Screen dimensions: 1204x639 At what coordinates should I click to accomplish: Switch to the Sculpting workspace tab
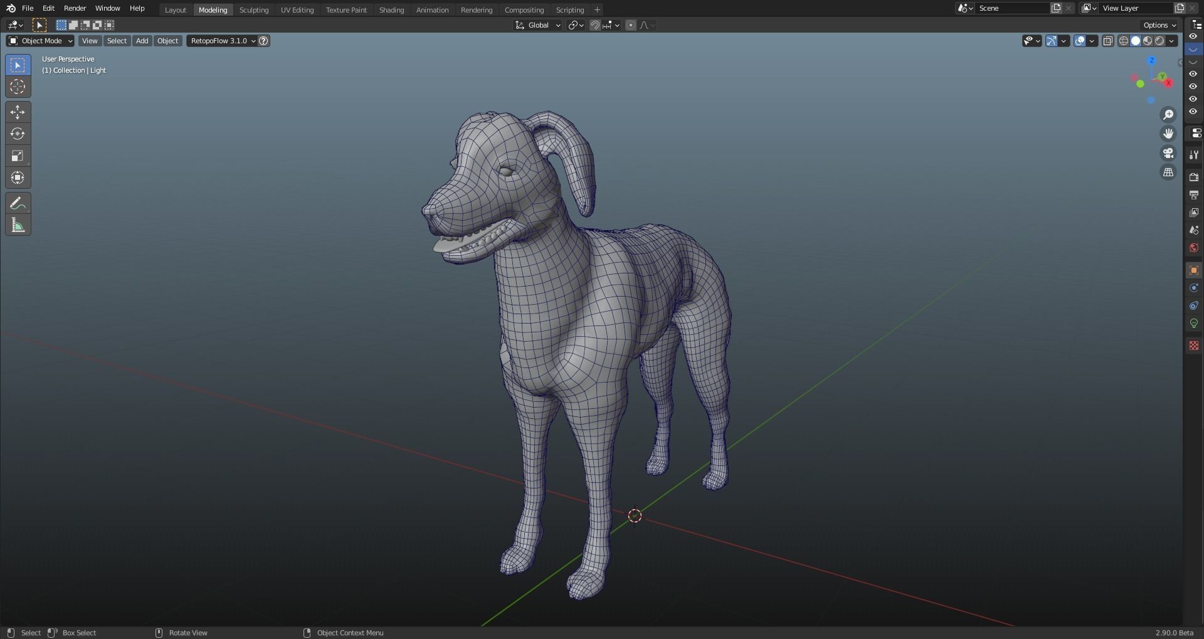tap(253, 10)
